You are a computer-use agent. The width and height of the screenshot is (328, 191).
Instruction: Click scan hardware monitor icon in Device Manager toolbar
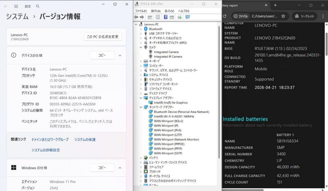click(187, 17)
